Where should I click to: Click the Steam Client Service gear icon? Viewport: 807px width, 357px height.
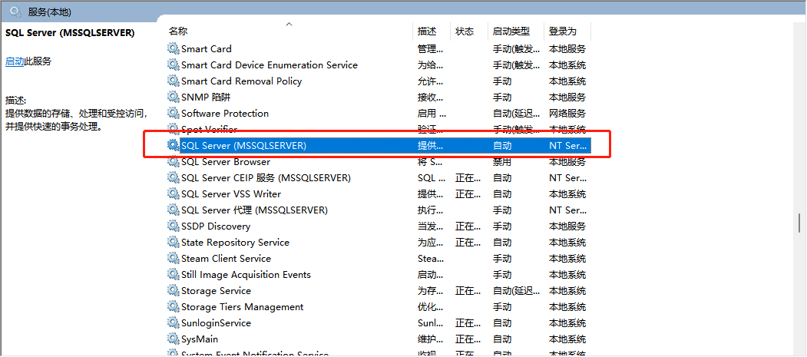[174, 258]
